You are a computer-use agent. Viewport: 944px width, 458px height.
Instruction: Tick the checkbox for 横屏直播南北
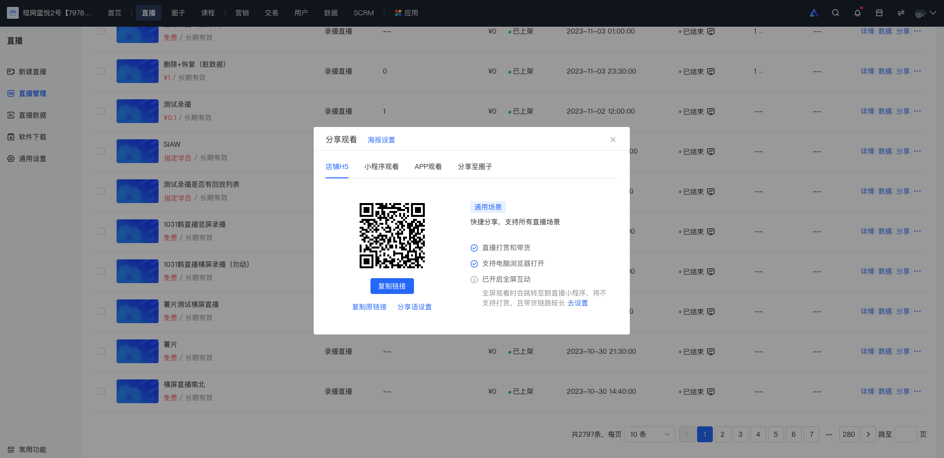101,391
